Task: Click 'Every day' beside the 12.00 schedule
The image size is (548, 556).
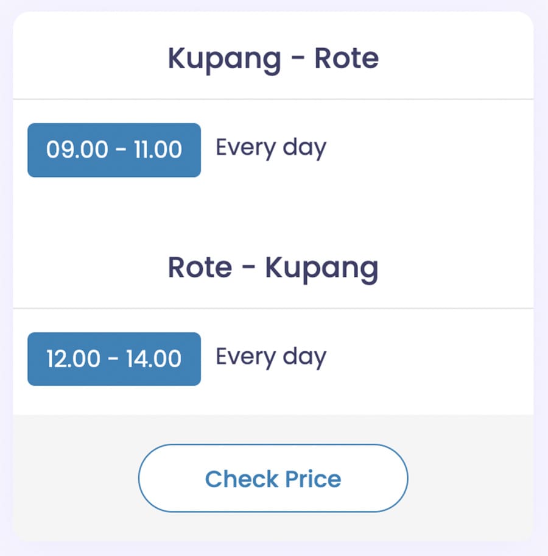Action: click(271, 357)
